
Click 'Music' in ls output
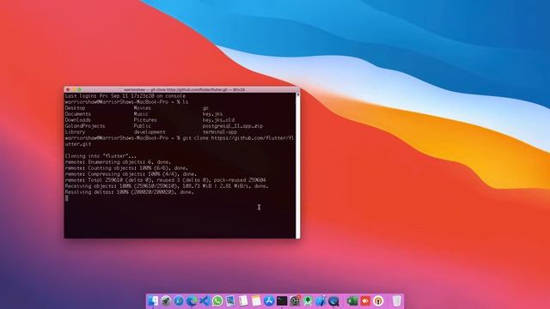141,114
